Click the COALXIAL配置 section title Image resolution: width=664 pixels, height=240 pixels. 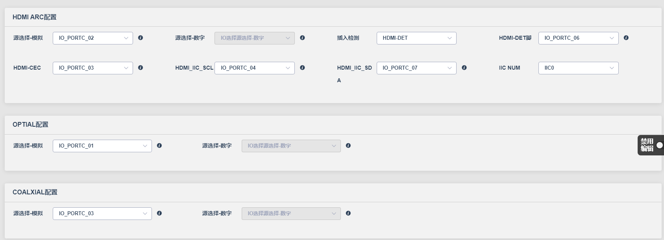coord(35,192)
